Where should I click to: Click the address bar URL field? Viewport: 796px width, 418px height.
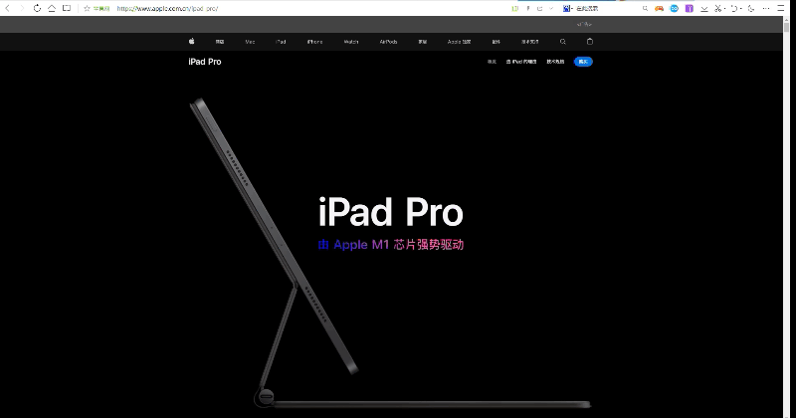(309, 8)
